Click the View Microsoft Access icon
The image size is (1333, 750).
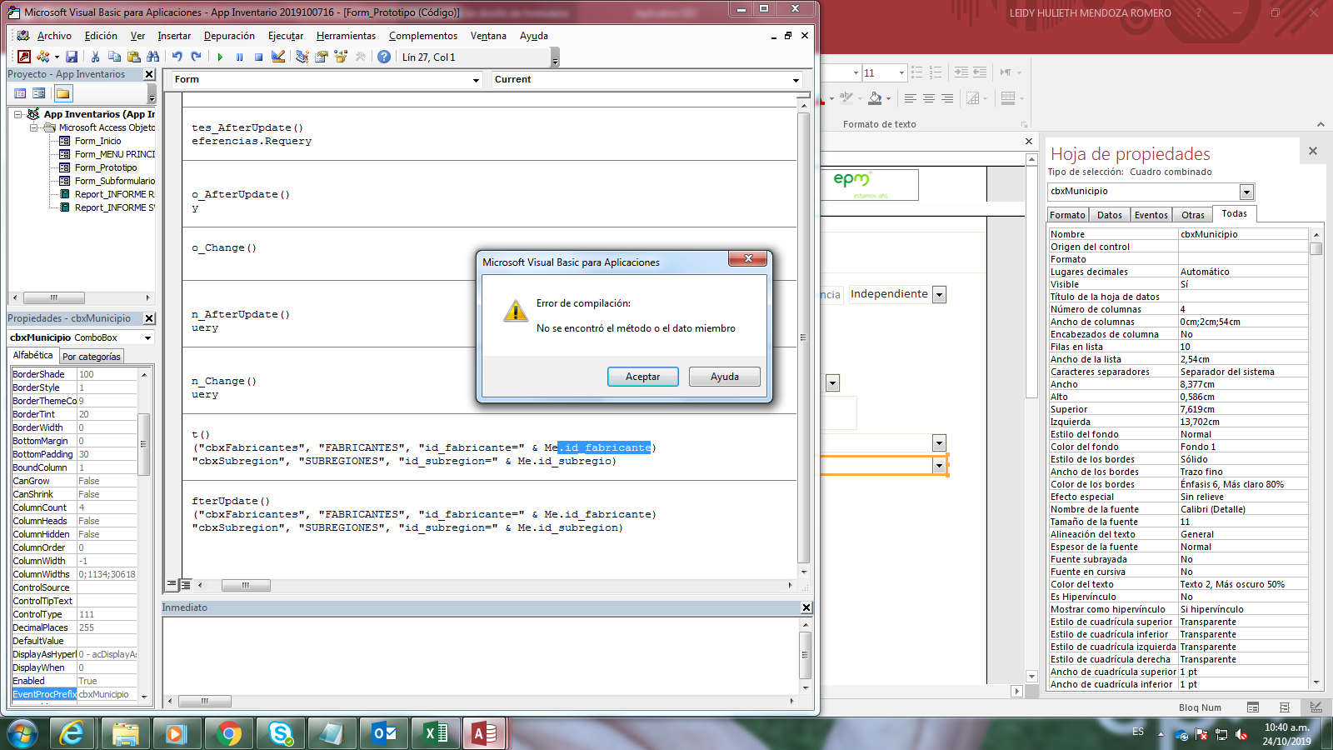point(24,57)
